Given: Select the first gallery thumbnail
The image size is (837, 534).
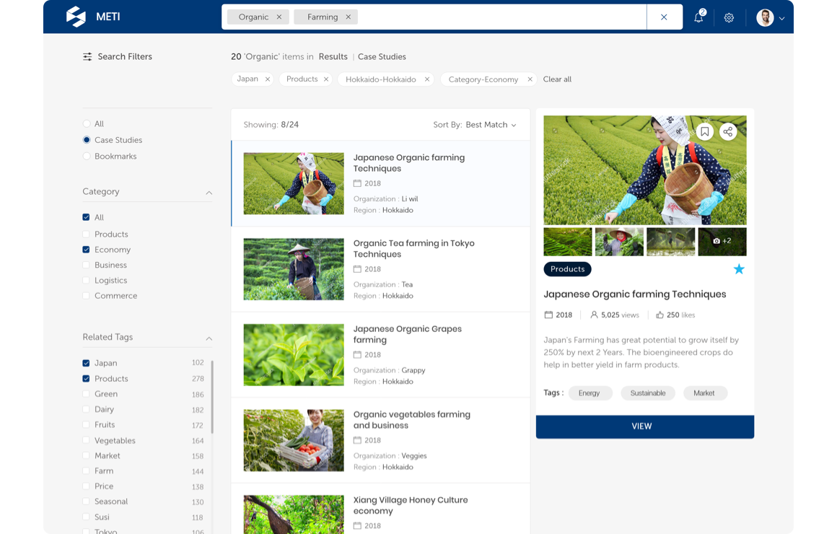Looking at the screenshot, I should click(567, 242).
